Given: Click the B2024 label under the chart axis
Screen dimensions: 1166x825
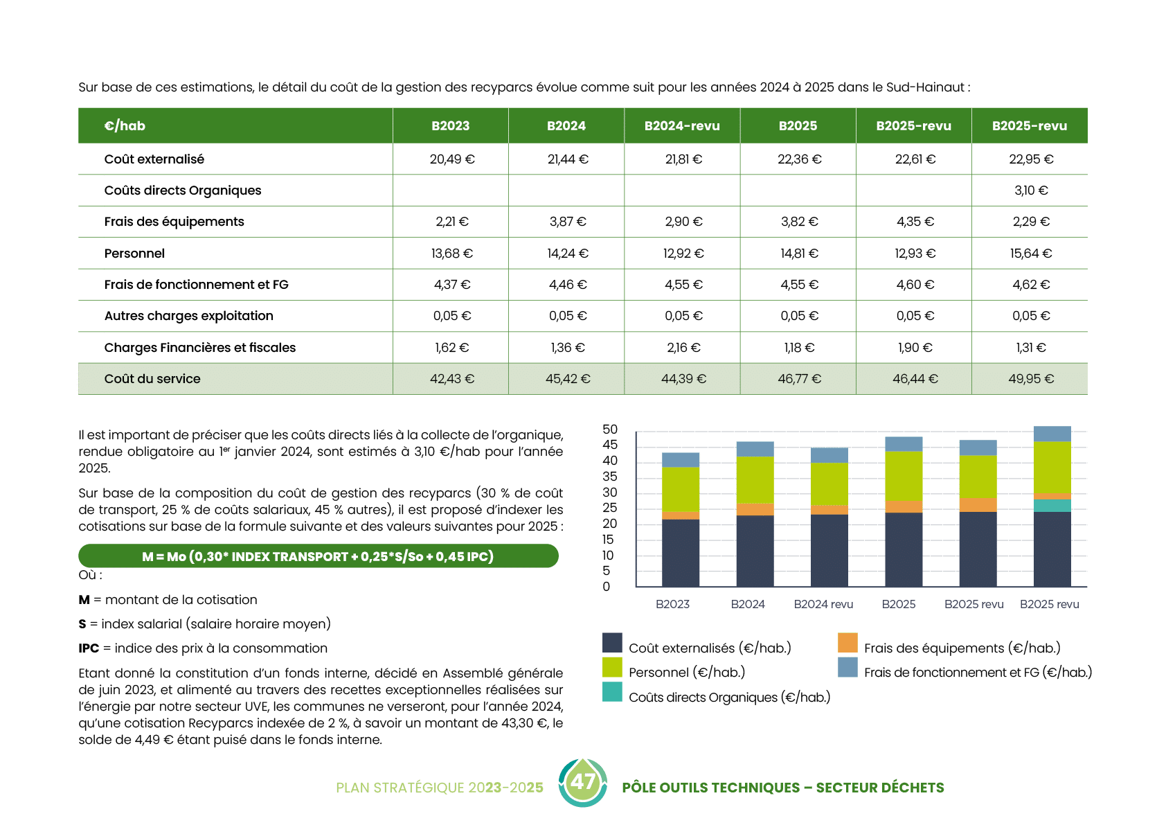Looking at the screenshot, I should tap(748, 604).
